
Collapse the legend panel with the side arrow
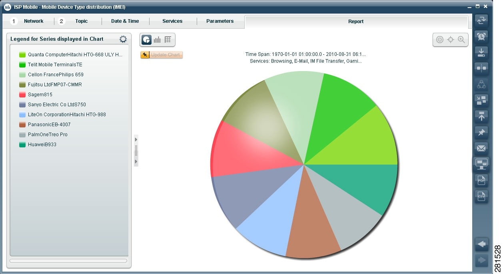coord(136,139)
